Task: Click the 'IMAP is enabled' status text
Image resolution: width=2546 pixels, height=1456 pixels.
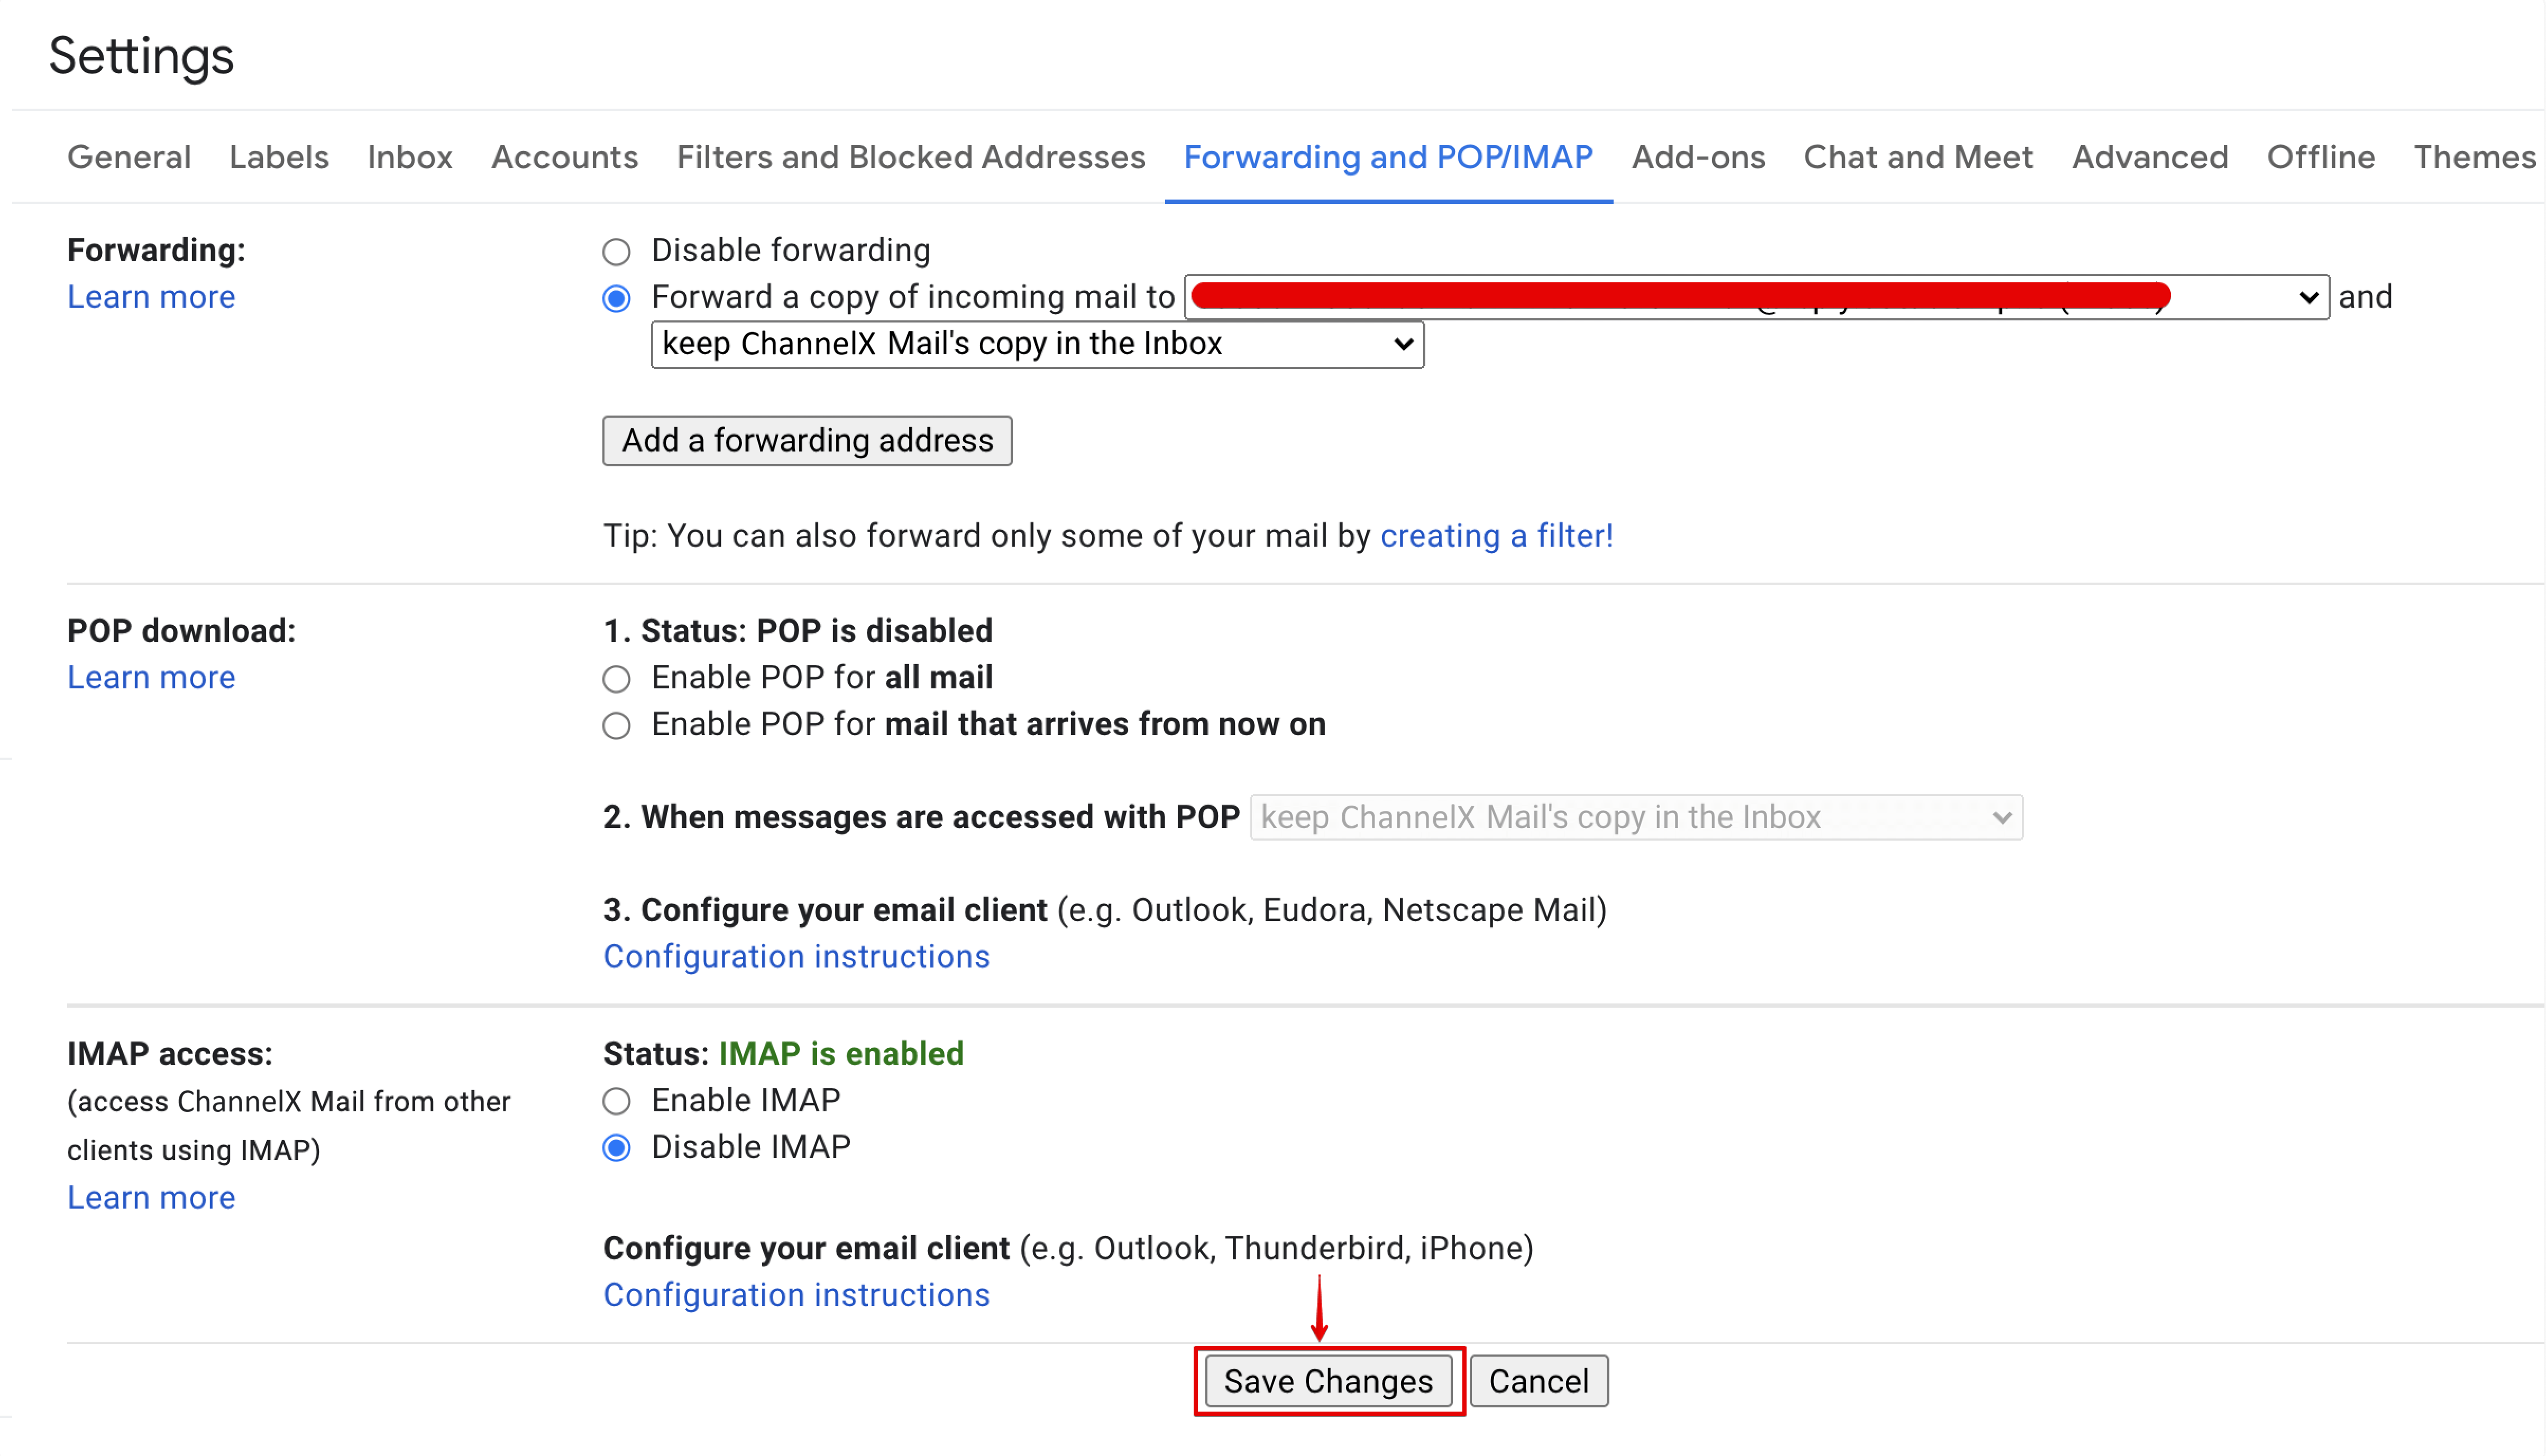Action: click(841, 1054)
